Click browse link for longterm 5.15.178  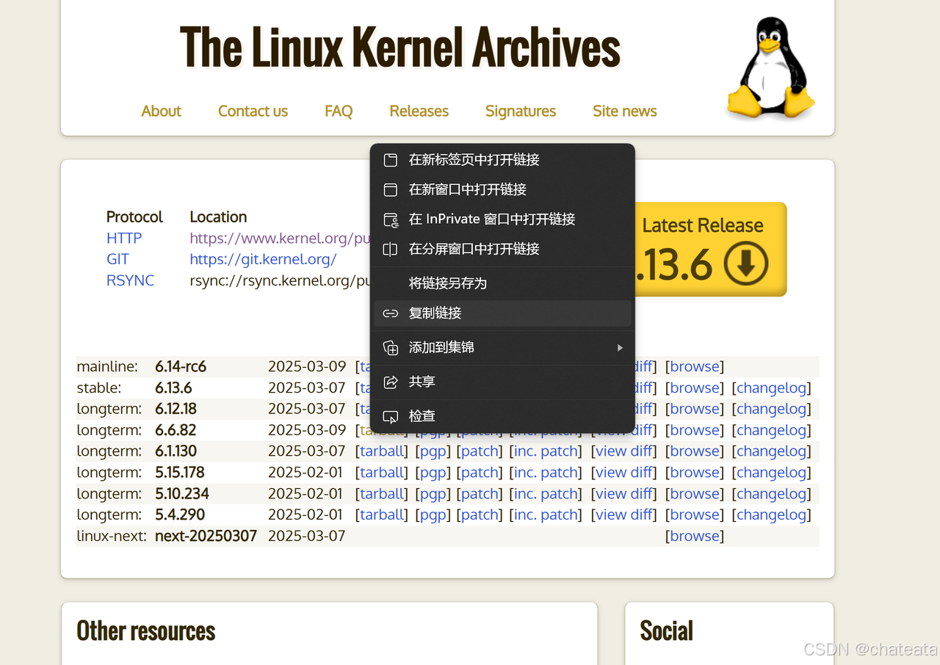coord(695,473)
